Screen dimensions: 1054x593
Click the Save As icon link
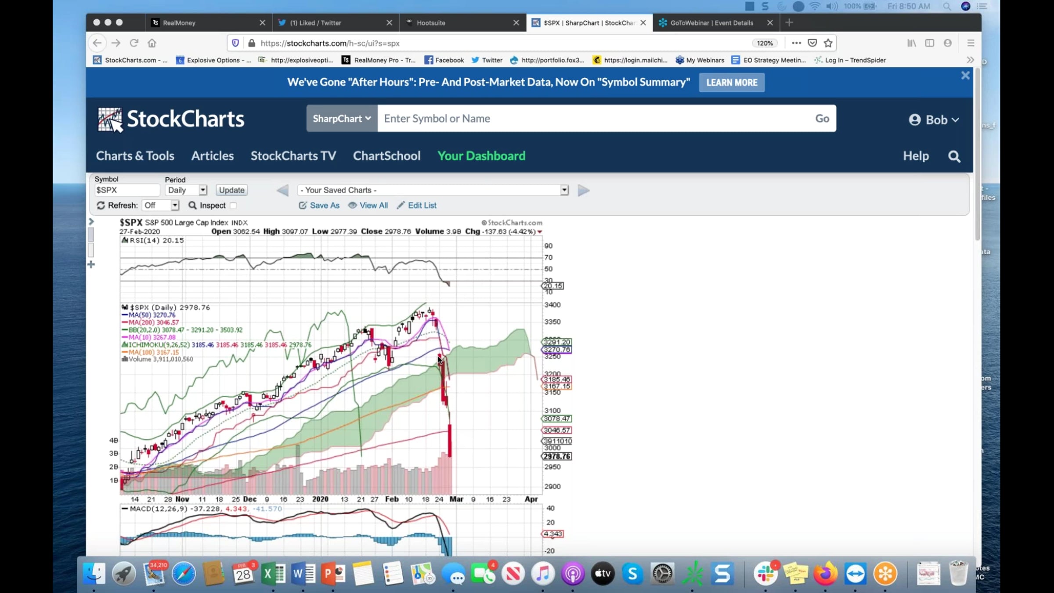pos(319,205)
